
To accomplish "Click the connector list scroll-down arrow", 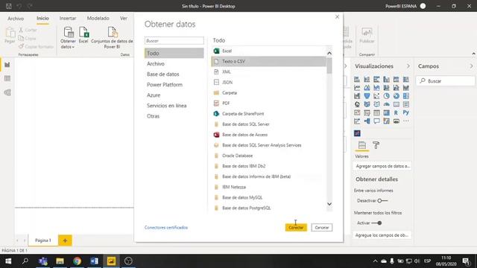I will pos(329,204).
